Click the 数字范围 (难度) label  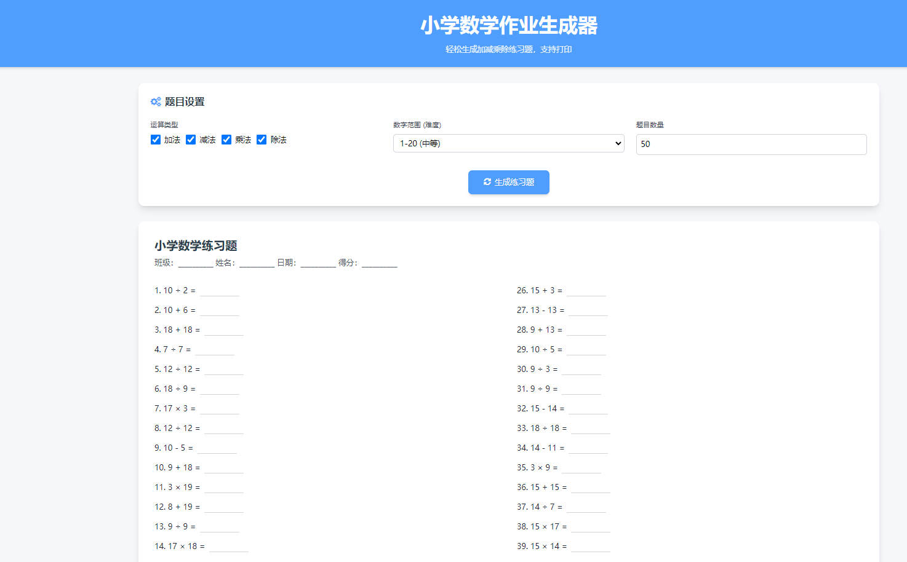point(417,125)
